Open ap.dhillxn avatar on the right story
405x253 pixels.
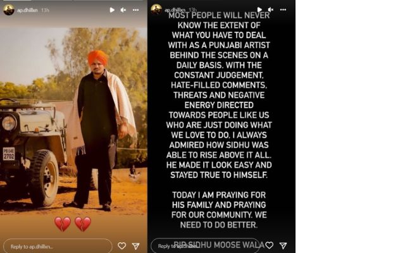[x=156, y=9]
